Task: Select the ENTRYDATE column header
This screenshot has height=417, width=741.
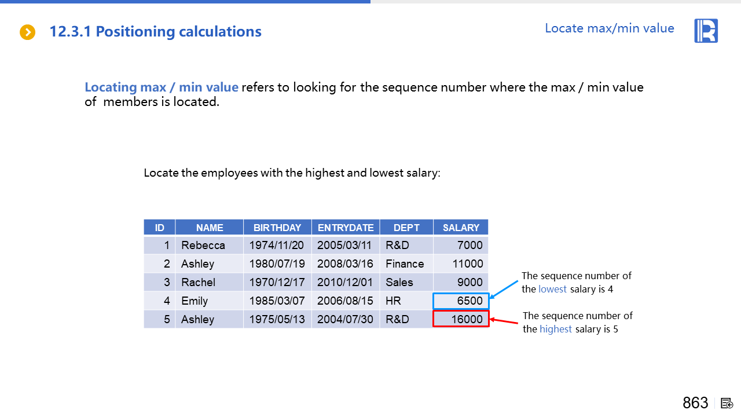Action: 346,228
